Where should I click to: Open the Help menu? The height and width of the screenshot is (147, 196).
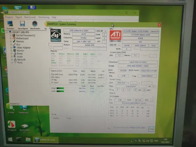click(54, 17)
